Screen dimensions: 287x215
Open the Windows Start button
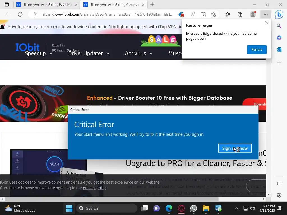(x=69, y=208)
